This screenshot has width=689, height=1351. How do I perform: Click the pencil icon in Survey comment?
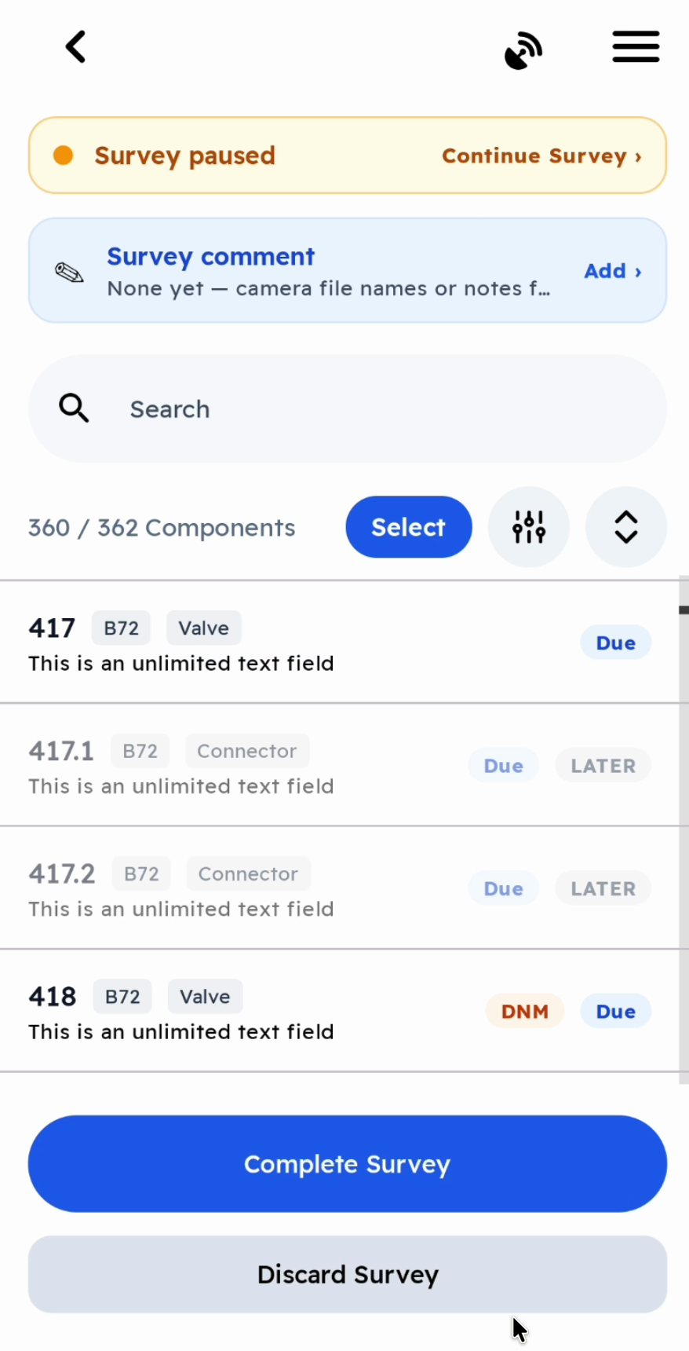pos(69,273)
